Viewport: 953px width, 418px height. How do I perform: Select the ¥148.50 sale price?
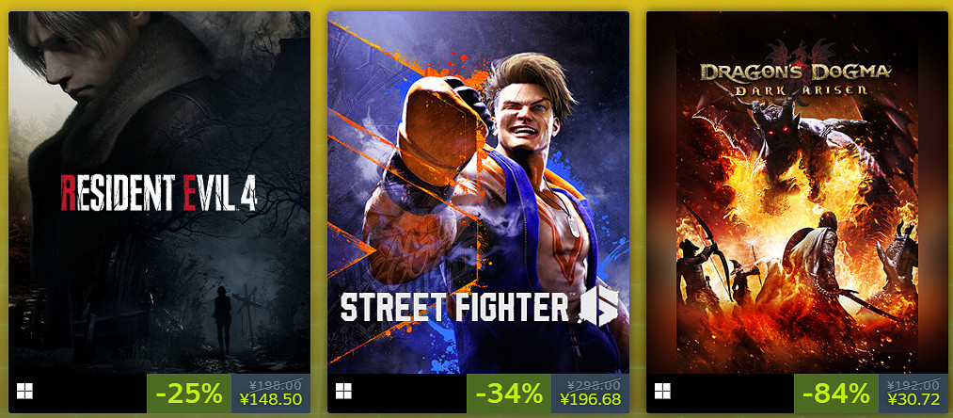[x=271, y=400]
